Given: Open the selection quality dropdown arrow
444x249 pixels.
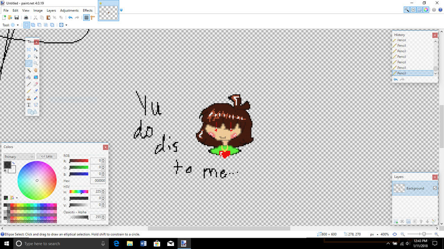Looking at the screenshot, I should 66,25.
